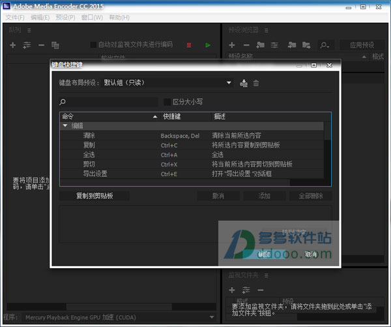Screen dimensions: 391x327
Task: Click the remove watch folder minus icon
Action: [261, 290]
